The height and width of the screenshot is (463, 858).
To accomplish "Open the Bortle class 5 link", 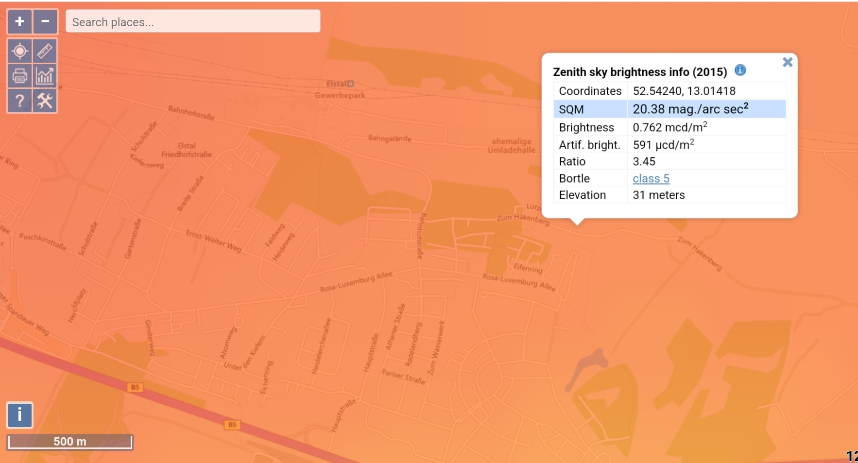I will tap(651, 178).
